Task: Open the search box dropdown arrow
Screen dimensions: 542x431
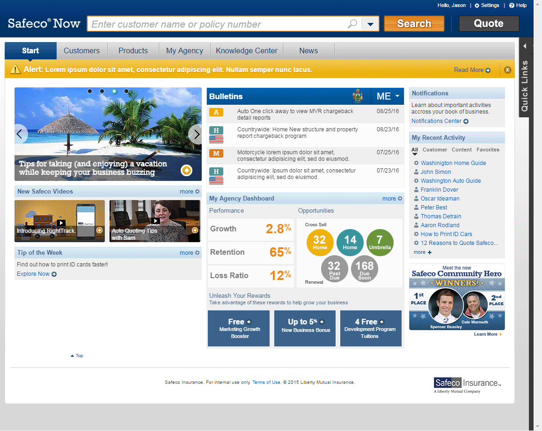Action: click(370, 24)
